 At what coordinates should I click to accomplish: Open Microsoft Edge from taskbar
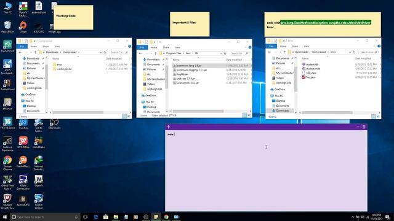point(96,217)
